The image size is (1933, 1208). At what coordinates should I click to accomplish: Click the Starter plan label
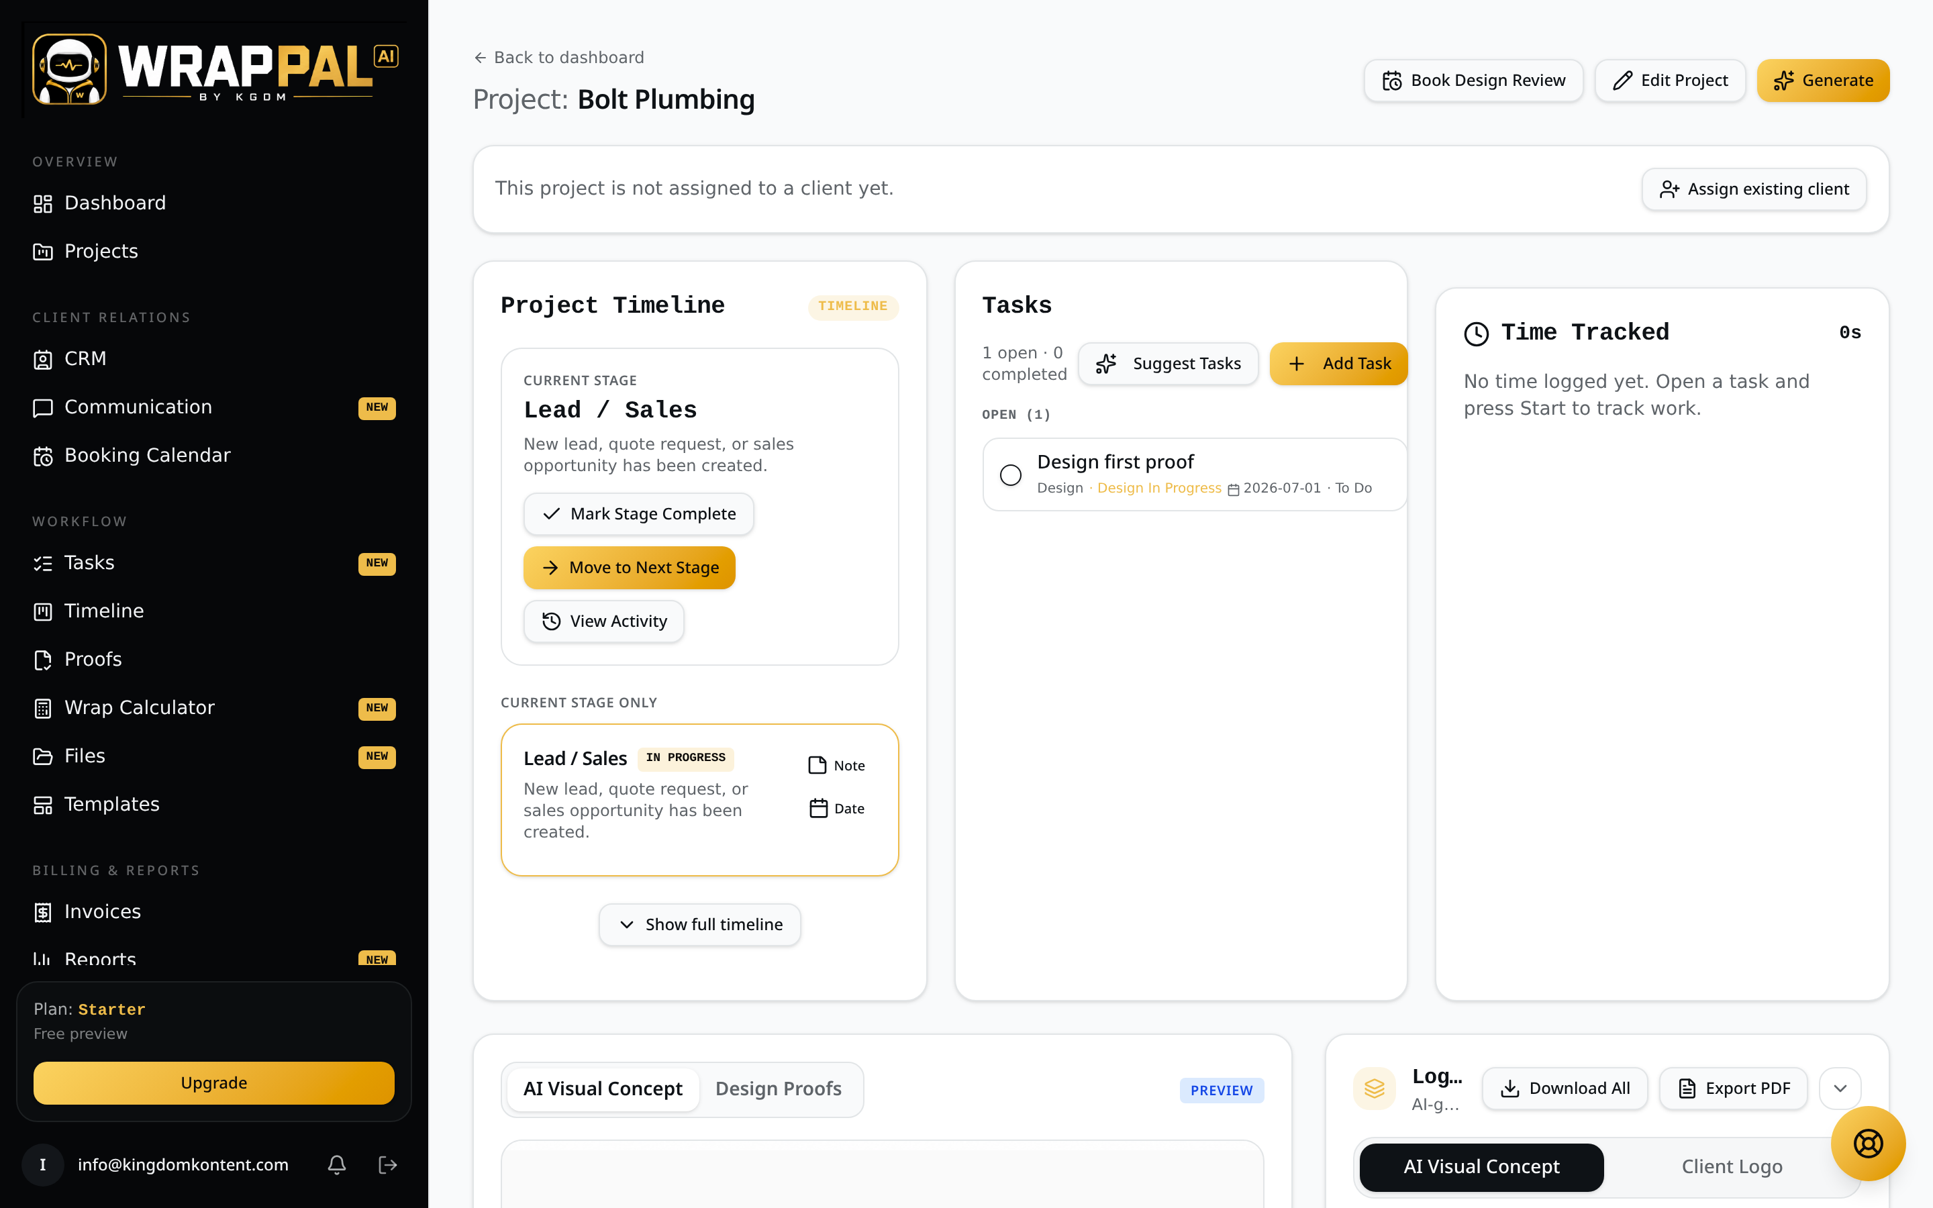(112, 1010)
